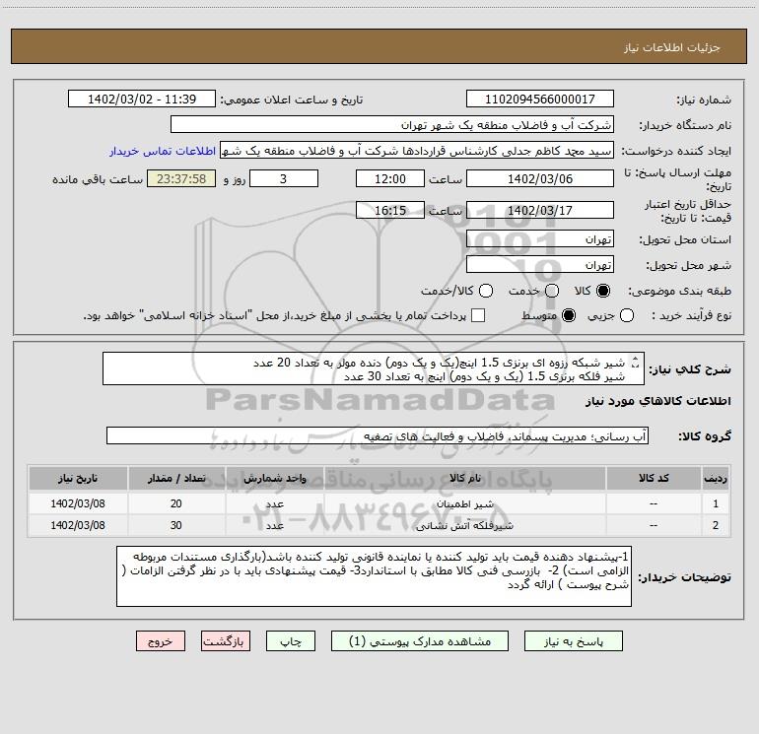The width and height of the screenshot is (759, 734).
Task: Click the ردیف column header
Action: pos(716,478)
